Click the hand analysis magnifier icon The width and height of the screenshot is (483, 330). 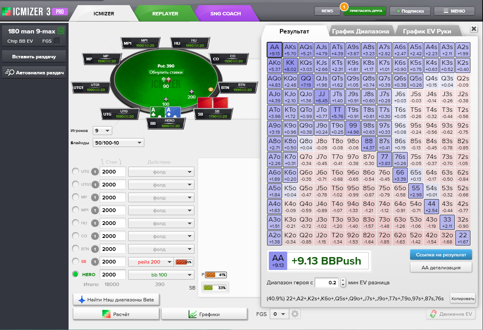tap(10, 72)
